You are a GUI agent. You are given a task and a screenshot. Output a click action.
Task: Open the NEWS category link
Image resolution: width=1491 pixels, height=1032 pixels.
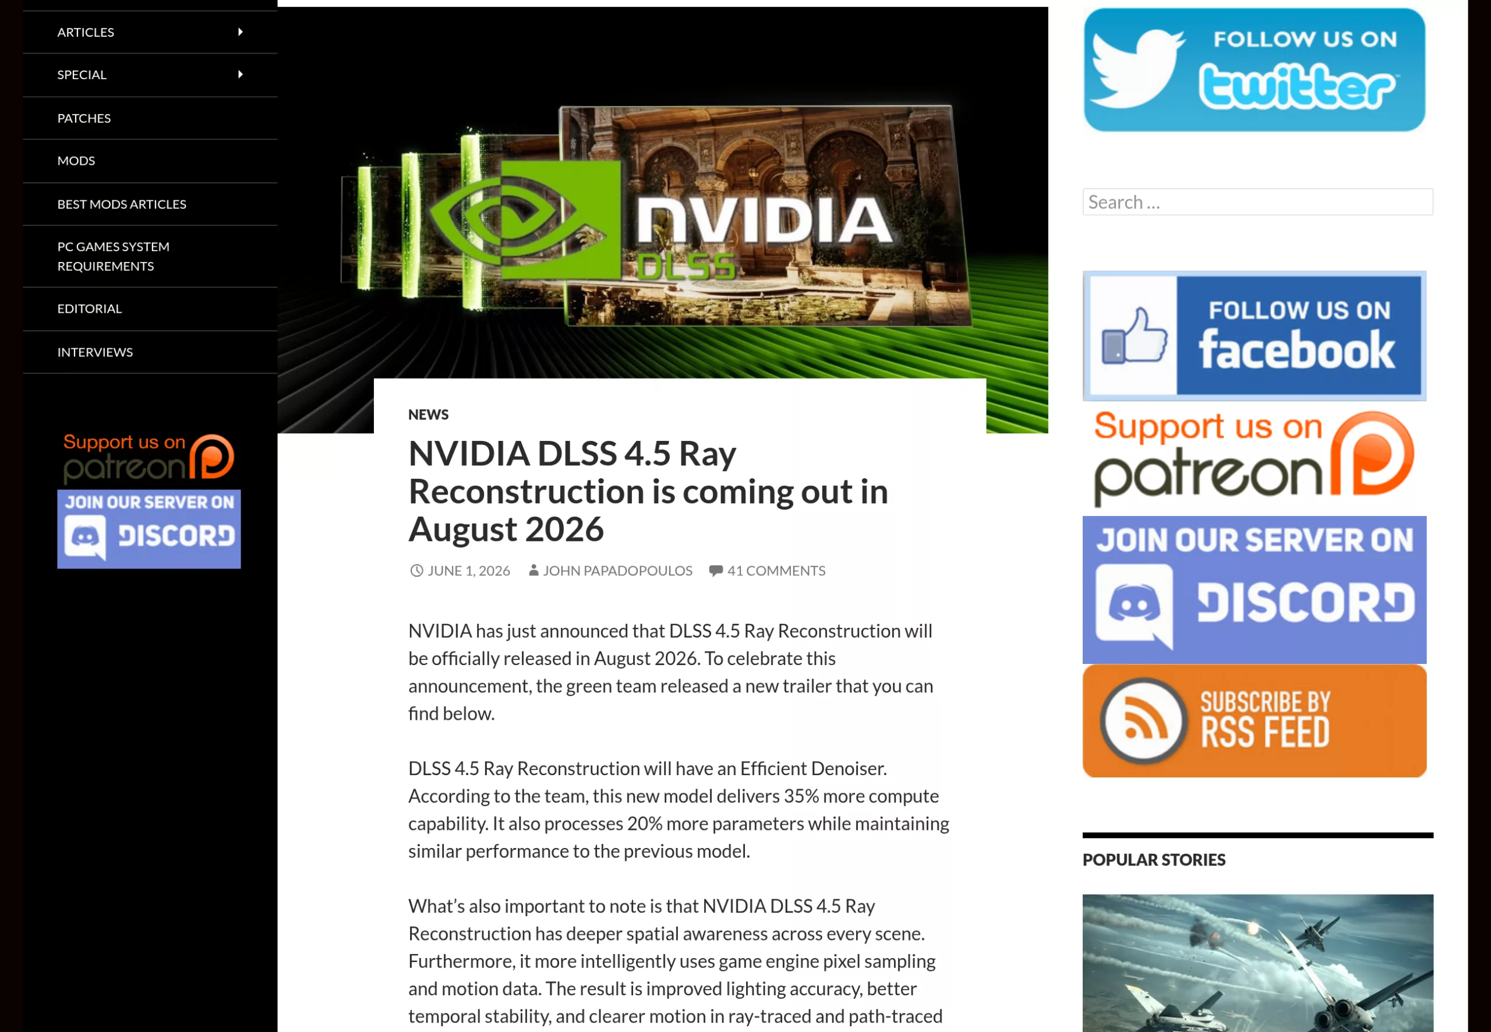pyautogui.click(x=428, y=415)
